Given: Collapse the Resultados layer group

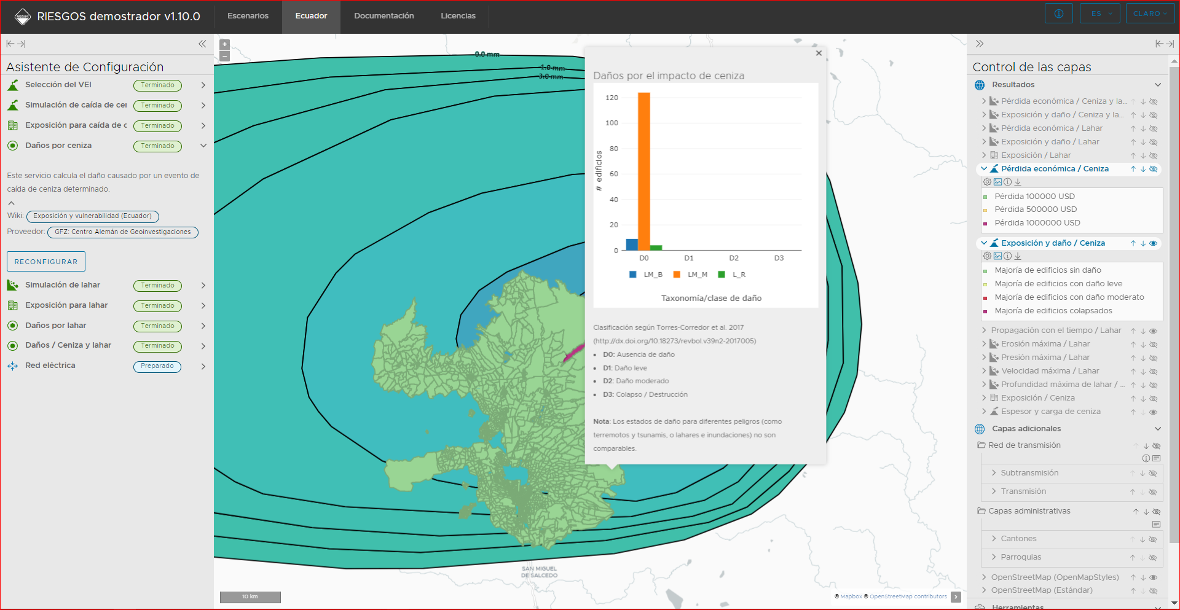Looking at the screenshot, I should pyautogui.click(x=1158, y=85).
